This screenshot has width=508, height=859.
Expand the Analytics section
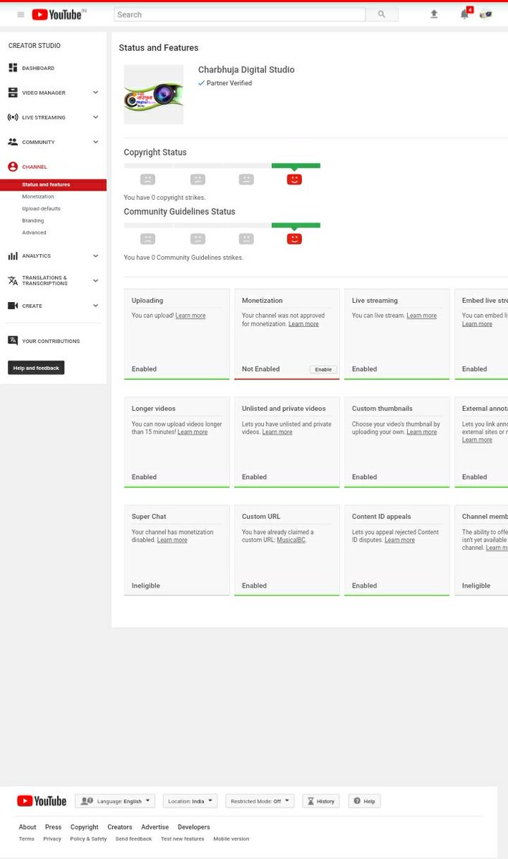[x=95, y=256]
